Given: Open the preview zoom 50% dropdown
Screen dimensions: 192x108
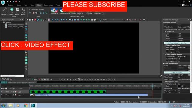Looking at the screenshot, I should pos(105,19).
